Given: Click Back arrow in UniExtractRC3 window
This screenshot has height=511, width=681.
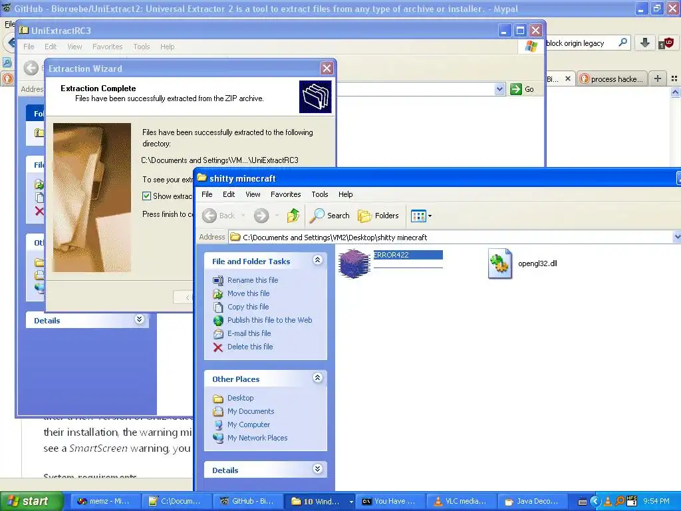Looking at the screenshot, I should (x=31, y=68).
